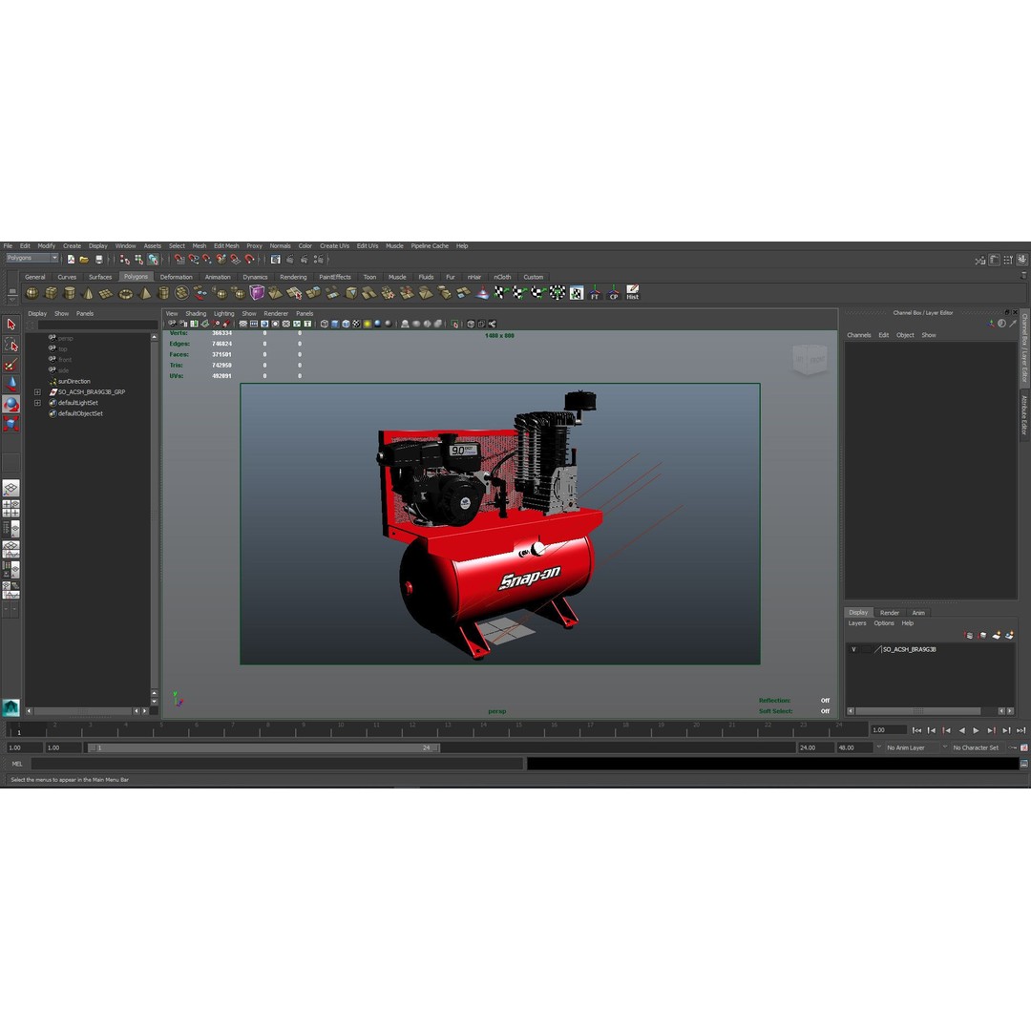Activate the Scale tool cube icon
The height and width of the screenshot is (1031, 1031).
coord(11,424)
